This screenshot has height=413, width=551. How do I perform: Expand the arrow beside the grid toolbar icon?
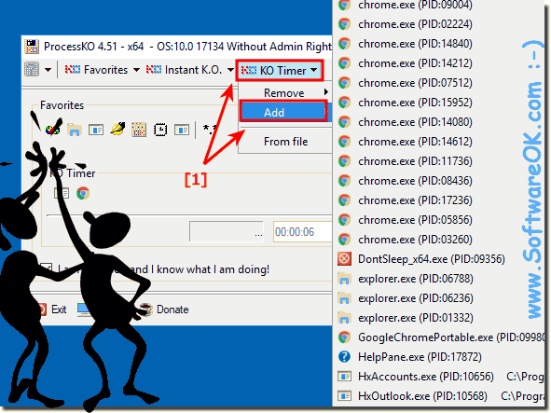[x=48, y=70]
